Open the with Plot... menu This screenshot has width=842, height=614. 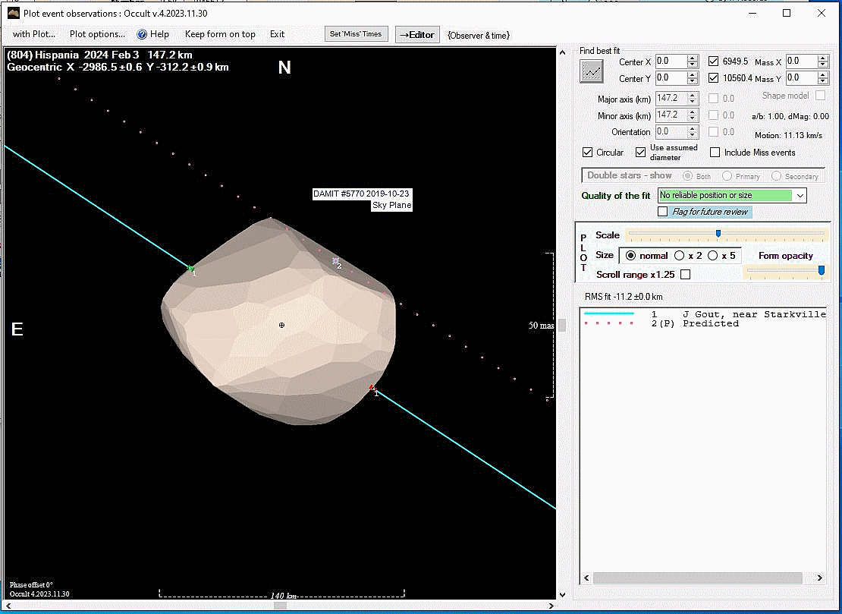tap(34, 34)
